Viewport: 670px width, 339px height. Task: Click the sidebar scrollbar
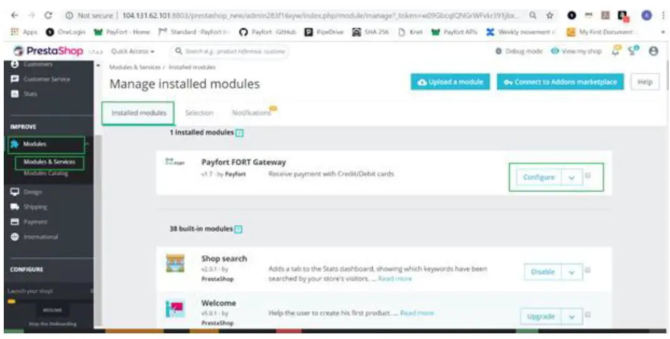point(98,231)
